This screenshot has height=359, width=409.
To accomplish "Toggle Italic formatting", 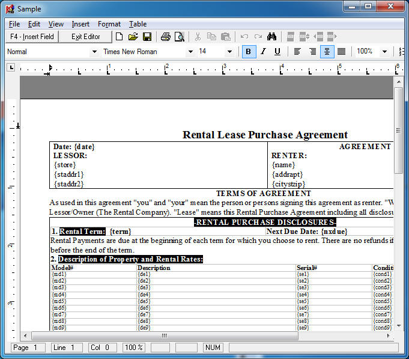I will pyautogui.click(x=262, y=52).
